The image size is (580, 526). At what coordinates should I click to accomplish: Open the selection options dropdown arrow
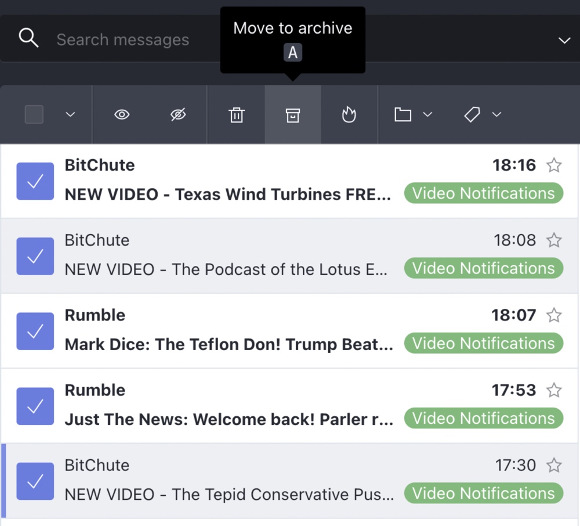[x=70, y=114]
